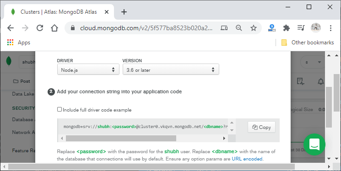
Task: Click the bottom horizontal page scrollbar
Action: click(152, 166)
